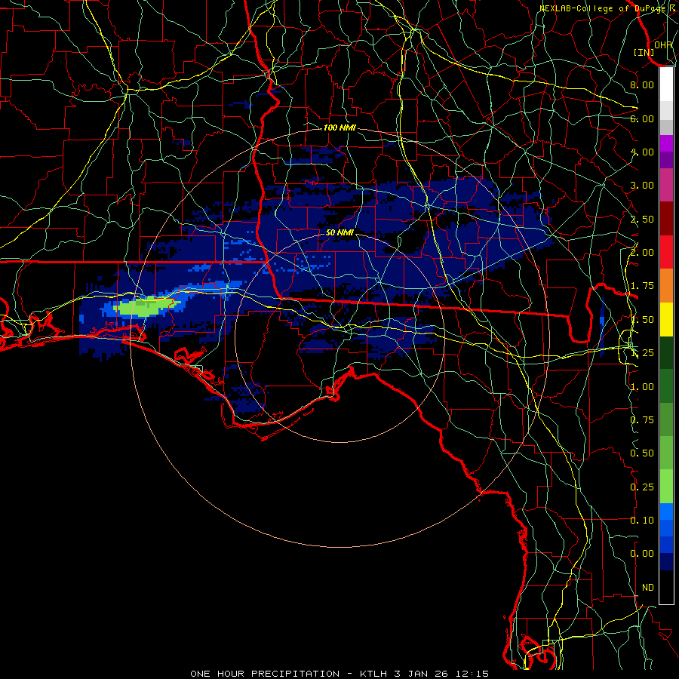
Task: Click the dark red maroon legend segment
Action: [x=666, y=219]
